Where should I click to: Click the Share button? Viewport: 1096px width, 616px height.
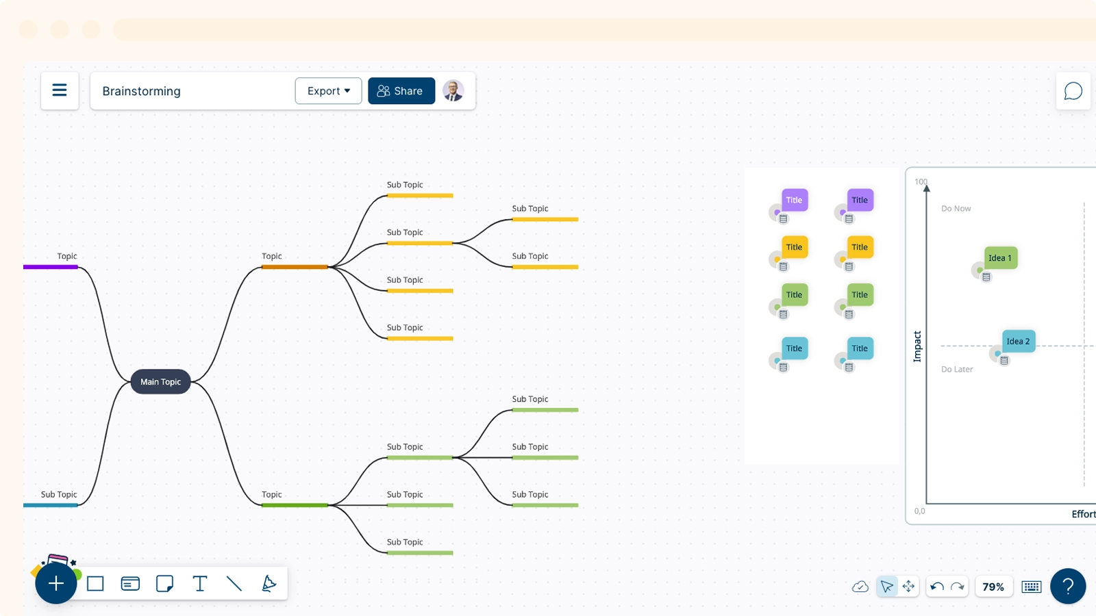401,91
